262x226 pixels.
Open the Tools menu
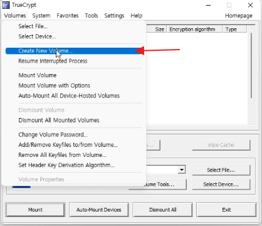[92, 16]
